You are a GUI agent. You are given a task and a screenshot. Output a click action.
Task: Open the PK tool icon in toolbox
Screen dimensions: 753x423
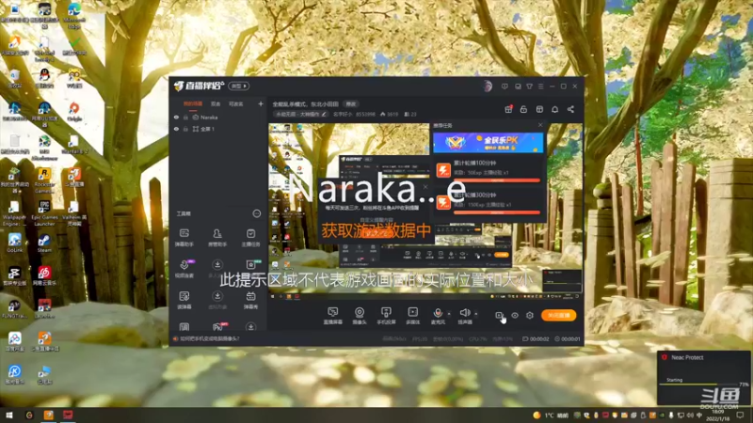(217, 327)
